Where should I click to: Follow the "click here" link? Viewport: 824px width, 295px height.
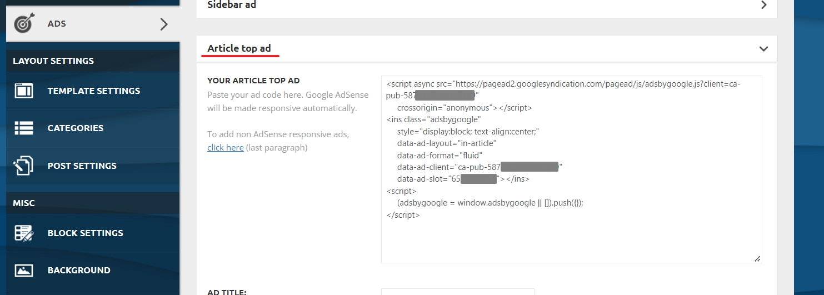(x=226, y=148)
